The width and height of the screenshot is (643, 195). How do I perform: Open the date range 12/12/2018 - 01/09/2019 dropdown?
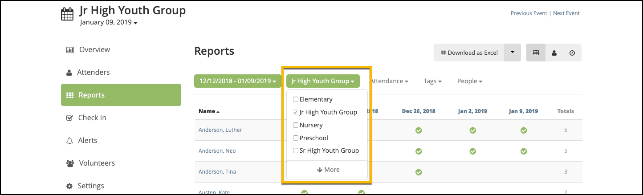point(238,81)
